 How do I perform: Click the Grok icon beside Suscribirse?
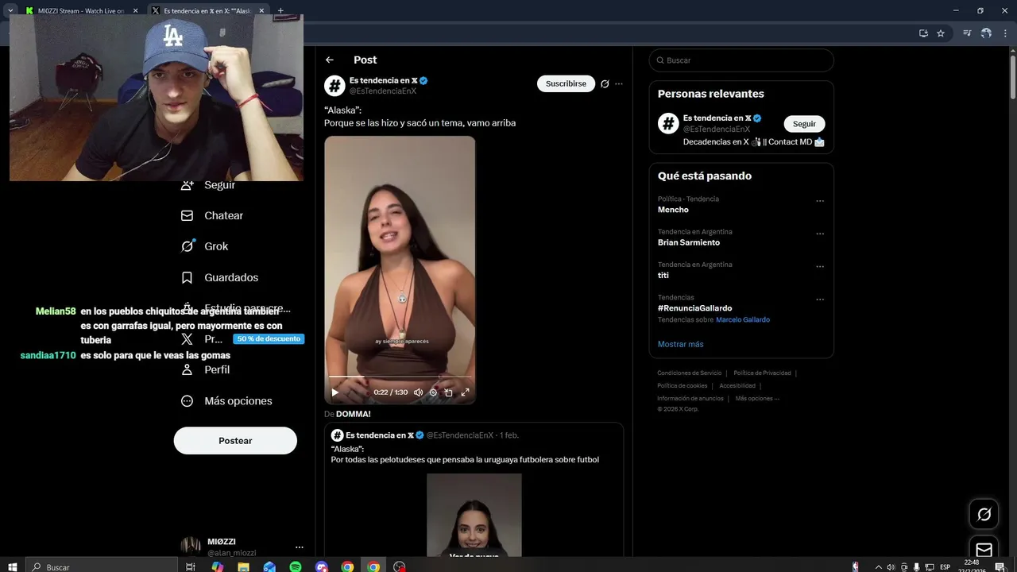pos(605,83)
